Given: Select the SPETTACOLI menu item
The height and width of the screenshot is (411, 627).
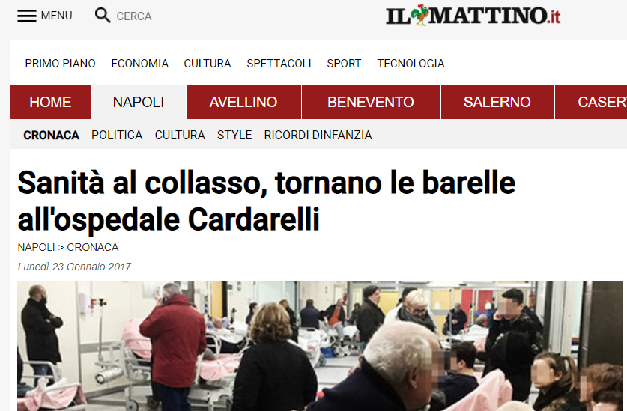Looking at the screenshot, I should 279,64.
